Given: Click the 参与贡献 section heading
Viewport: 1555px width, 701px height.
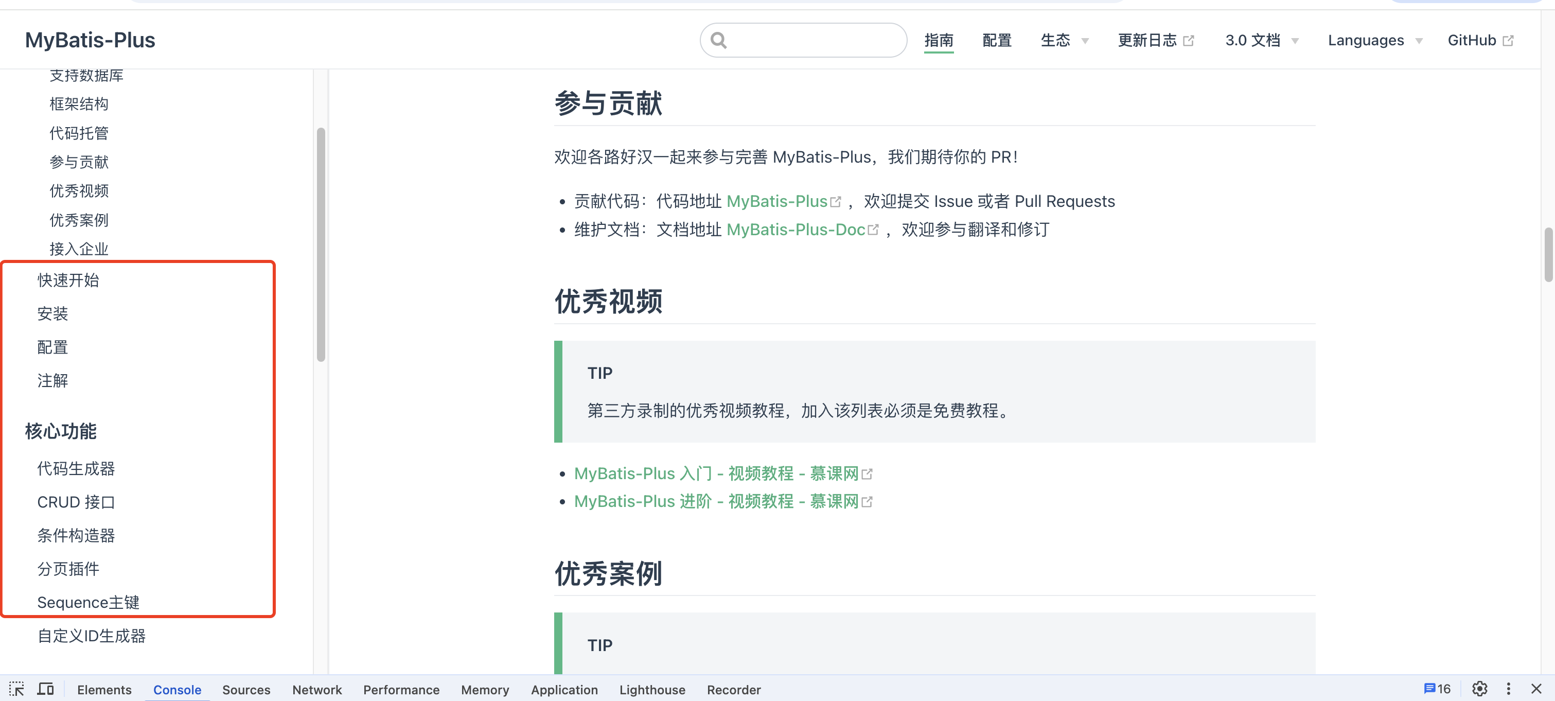Looking at the screenshot, I should click(608, 103).
